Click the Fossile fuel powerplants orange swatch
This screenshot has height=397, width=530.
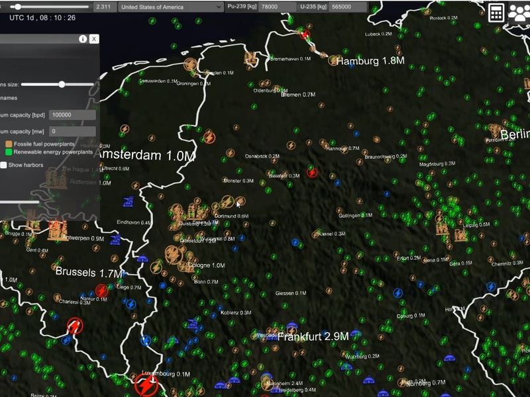[9, 144]
